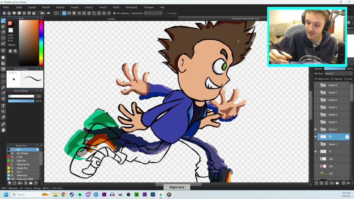The width and height of the screenshot is (354, 199).
Task: Float the Brush Preview panel
Action: click(37, 69)
